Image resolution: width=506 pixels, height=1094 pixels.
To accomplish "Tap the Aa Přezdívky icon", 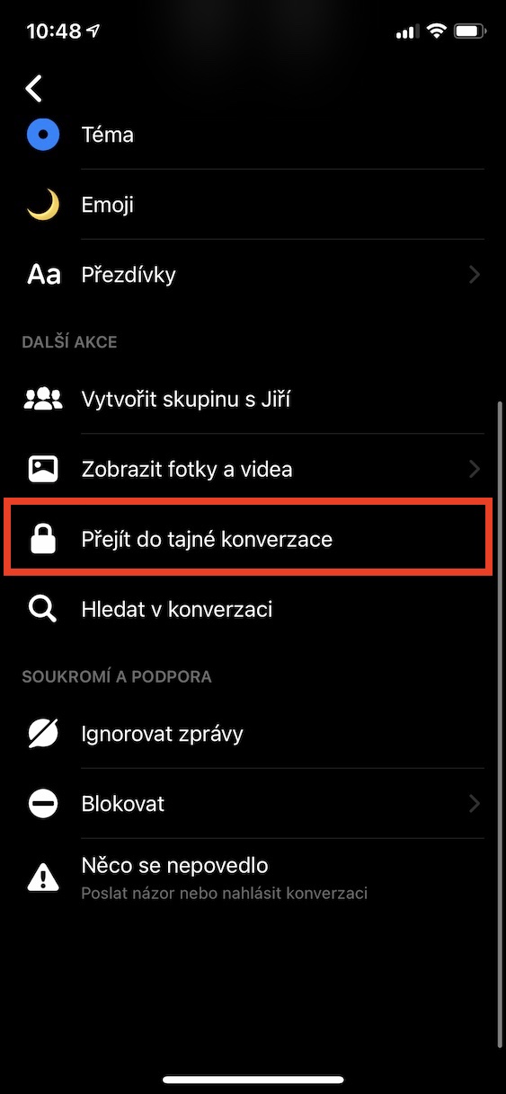I will (43, 275).
